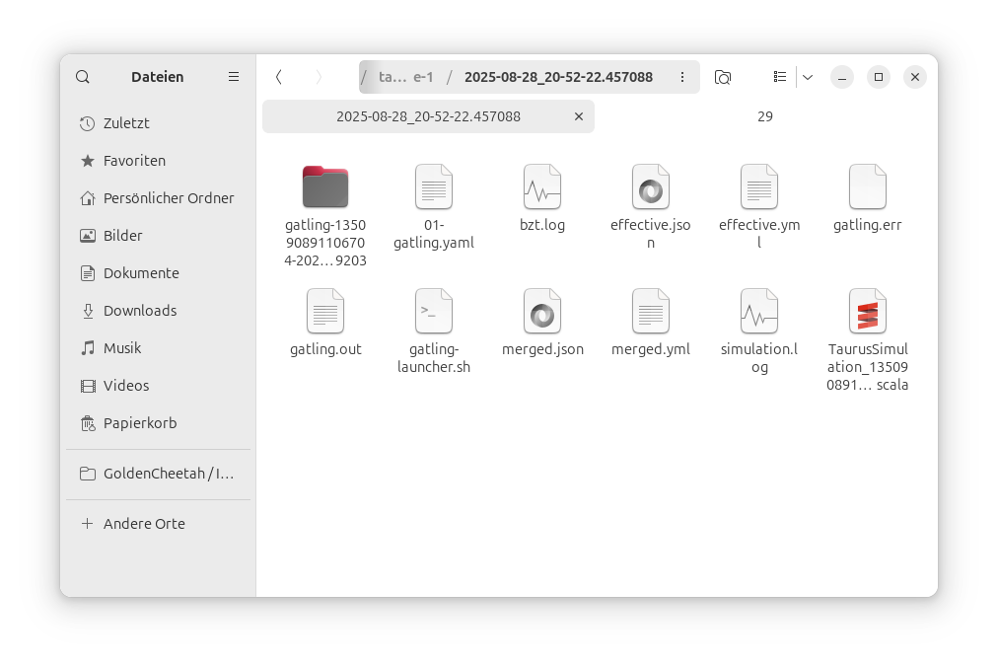Open the gatling-1350 folder

point(325,187)
